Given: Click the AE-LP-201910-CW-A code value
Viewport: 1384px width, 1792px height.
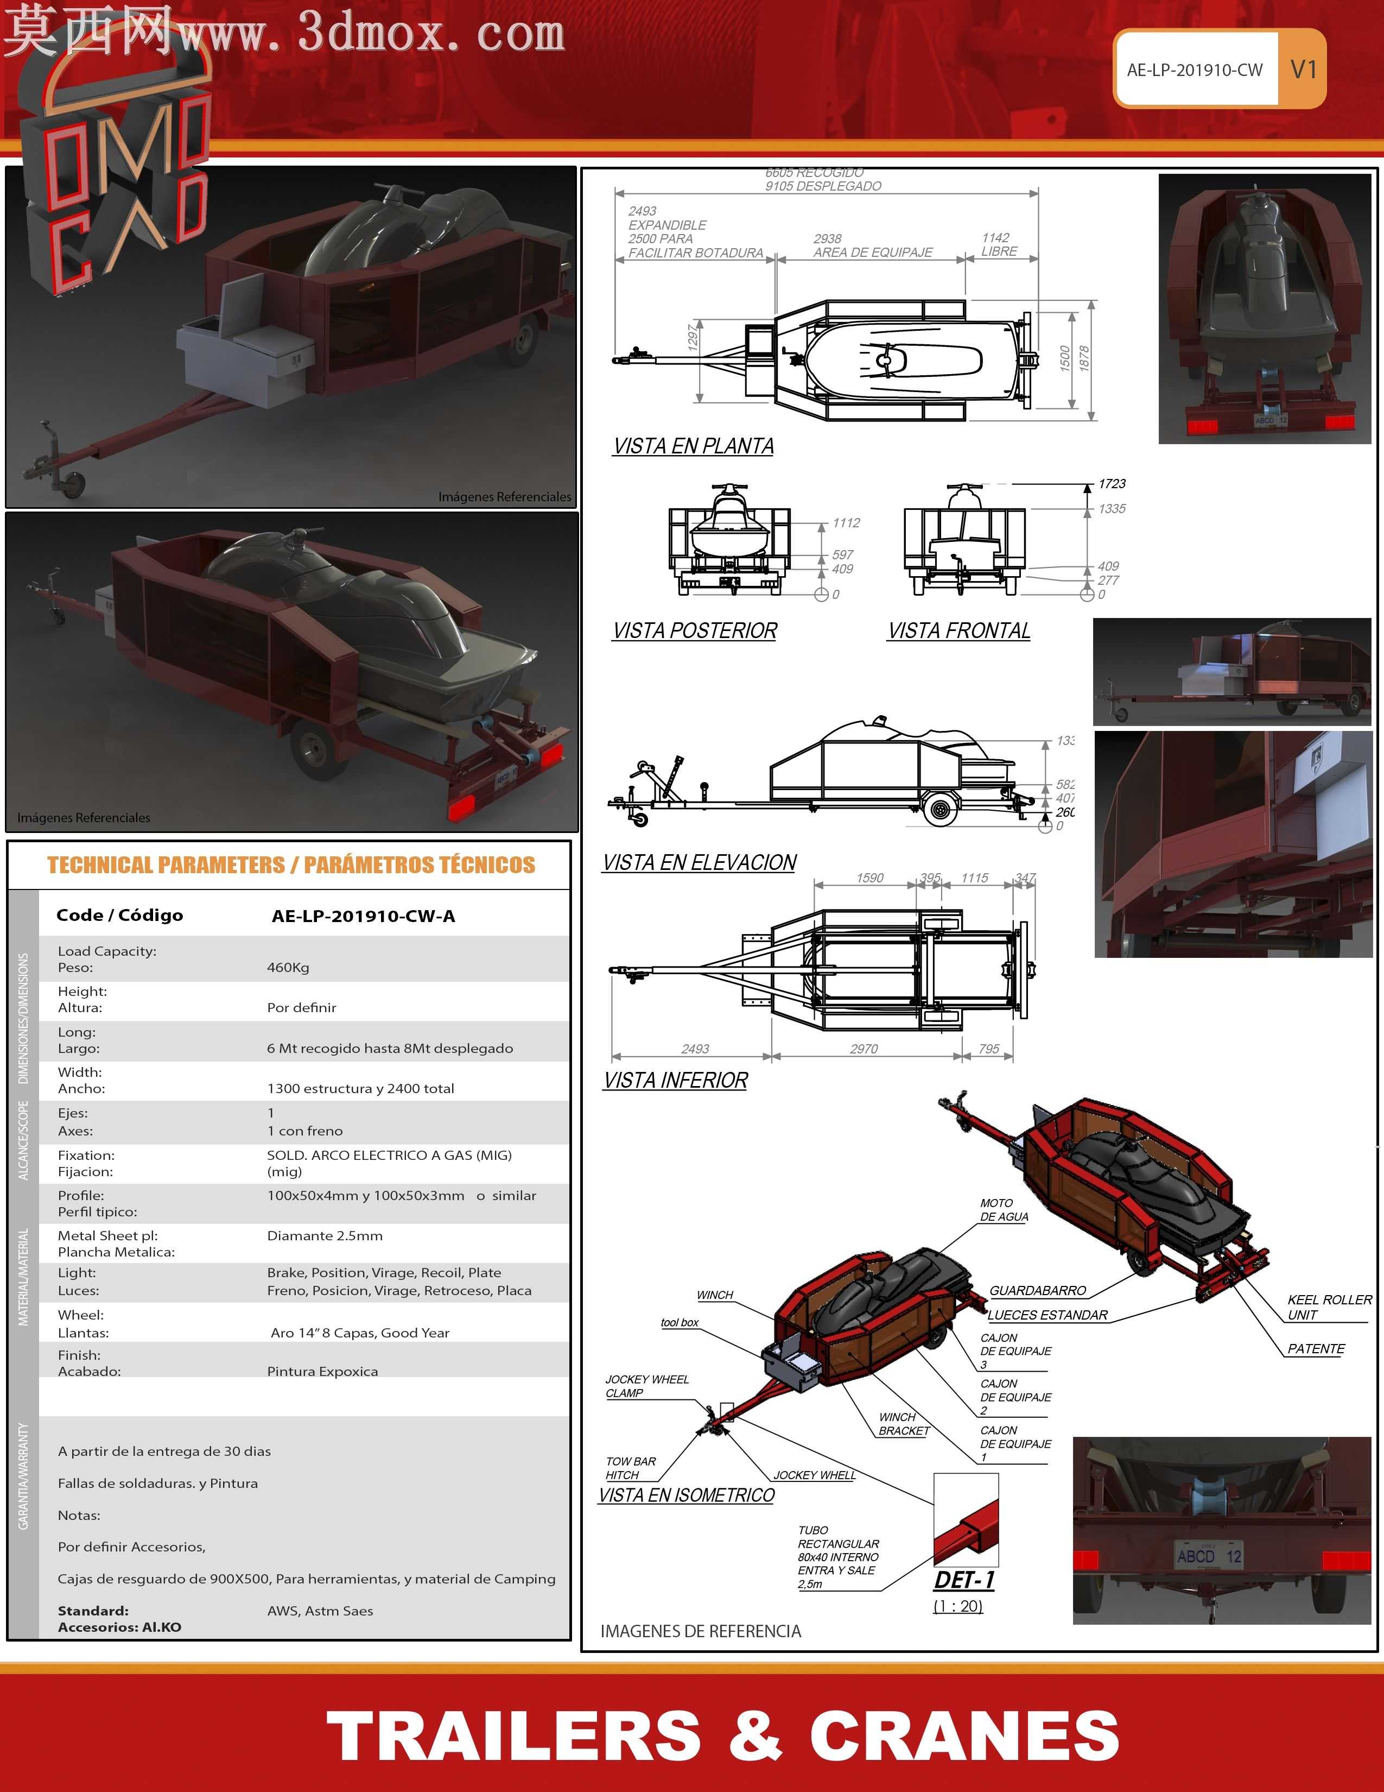Looking at the screenshot, I should (363, 917).
